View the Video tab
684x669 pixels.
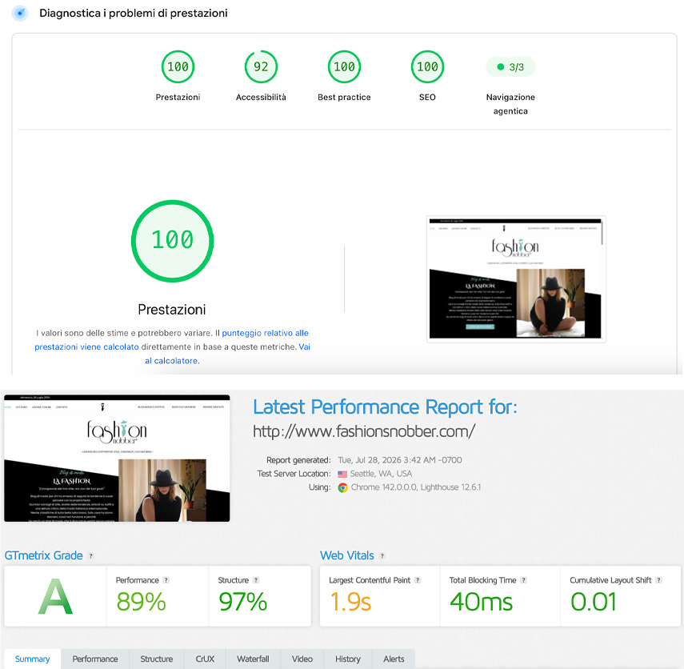point(302,659)
